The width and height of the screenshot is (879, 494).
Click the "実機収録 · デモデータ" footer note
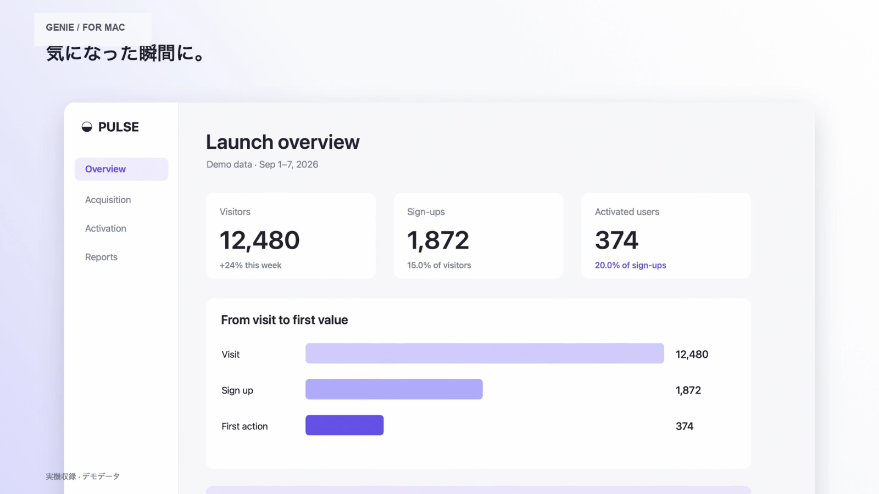pyautogui.click(x=82, y=476)
